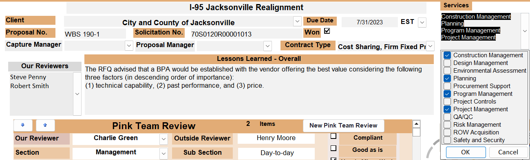Expand the Our Reviewers list dropdown

click(77, 94)
